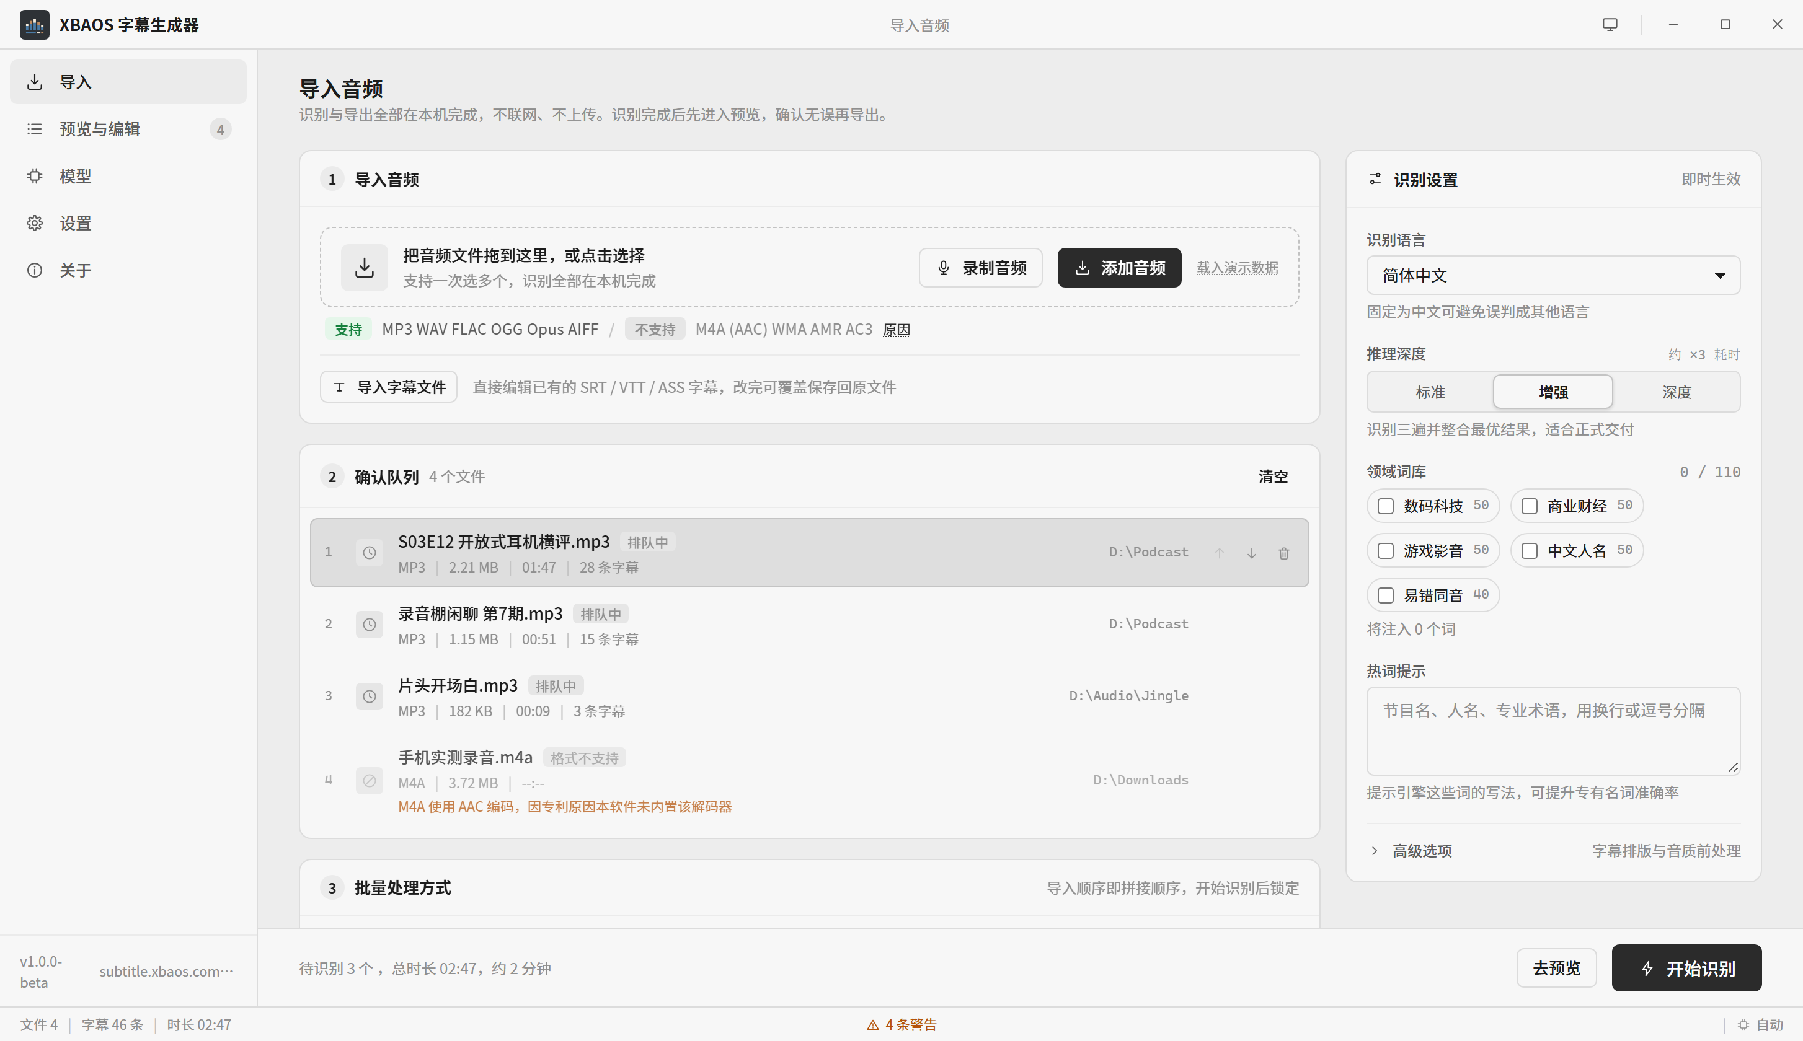Click the subtitle.xbaos.com link in sidebar

click(166, 971)
